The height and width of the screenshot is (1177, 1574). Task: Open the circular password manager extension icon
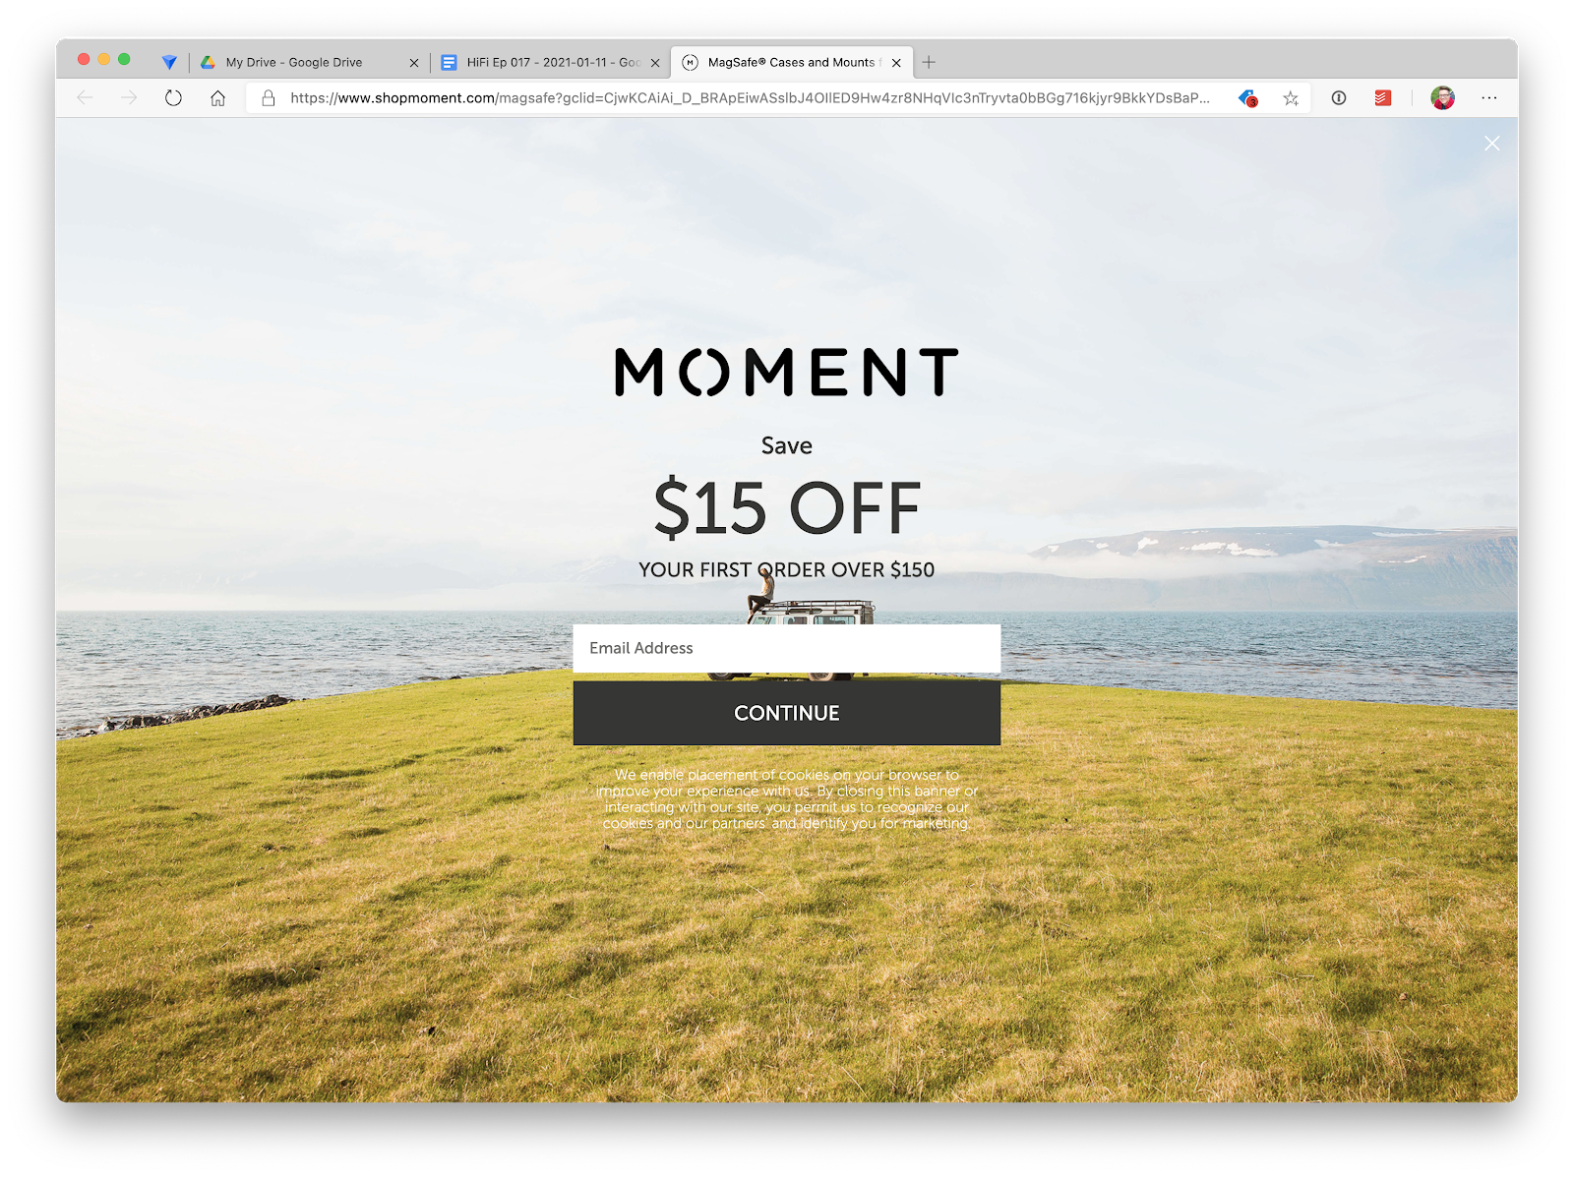[1338, 97]
